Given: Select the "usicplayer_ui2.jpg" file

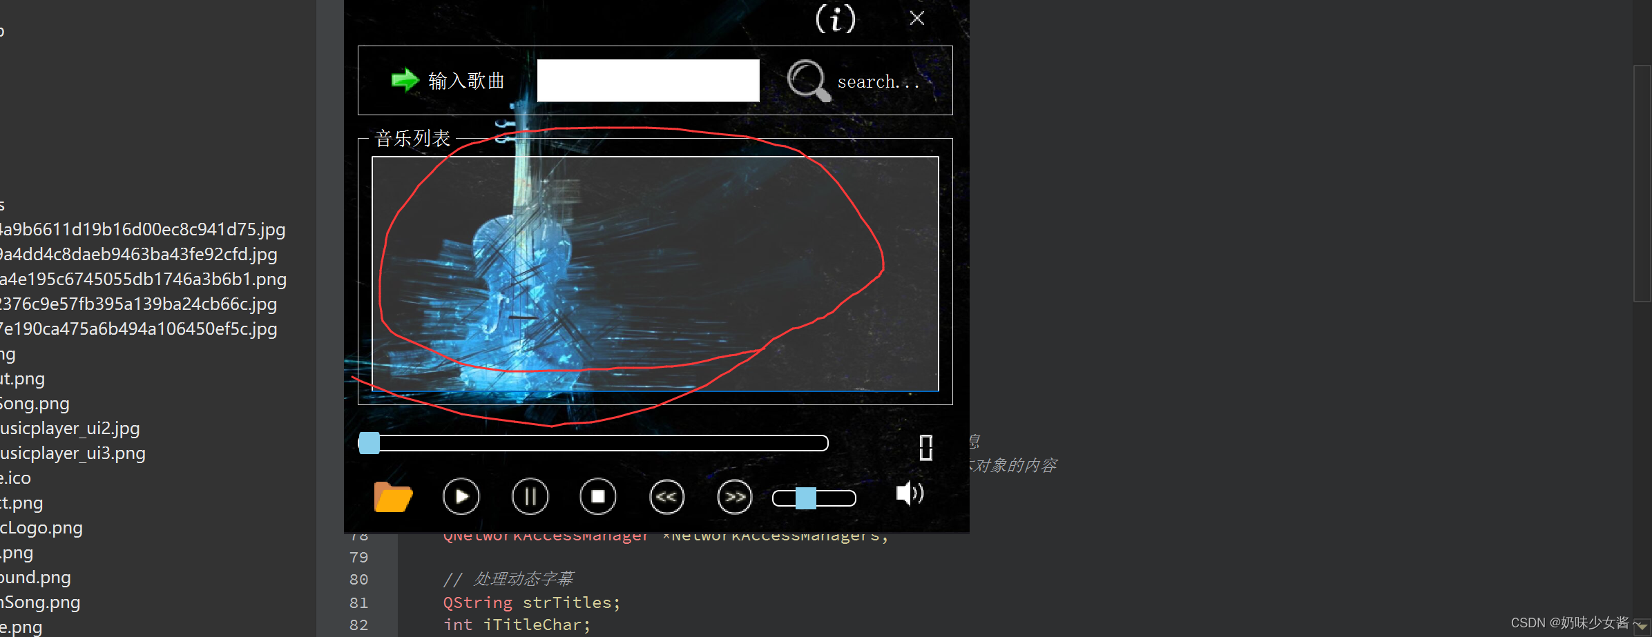Looking at the screenshot, I should click(x=70, y=428).
